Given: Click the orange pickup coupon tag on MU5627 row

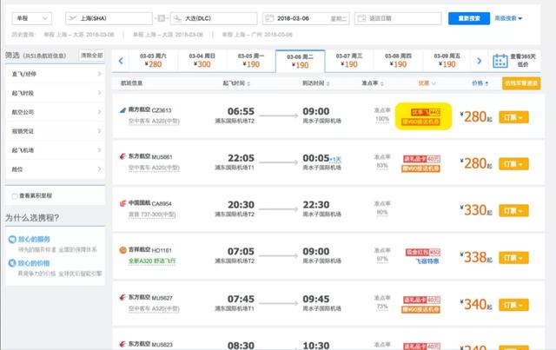Looking at the screenshot, I should pyautogui.click(x=420, y=309).
